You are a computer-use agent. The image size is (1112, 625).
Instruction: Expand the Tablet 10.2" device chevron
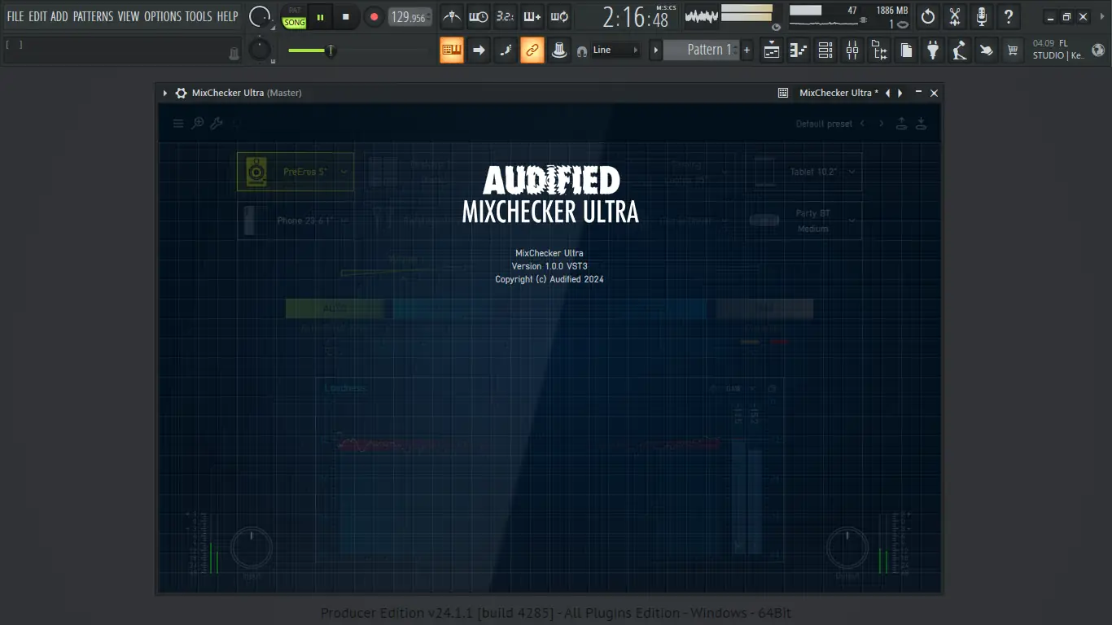tap(852, 172)
